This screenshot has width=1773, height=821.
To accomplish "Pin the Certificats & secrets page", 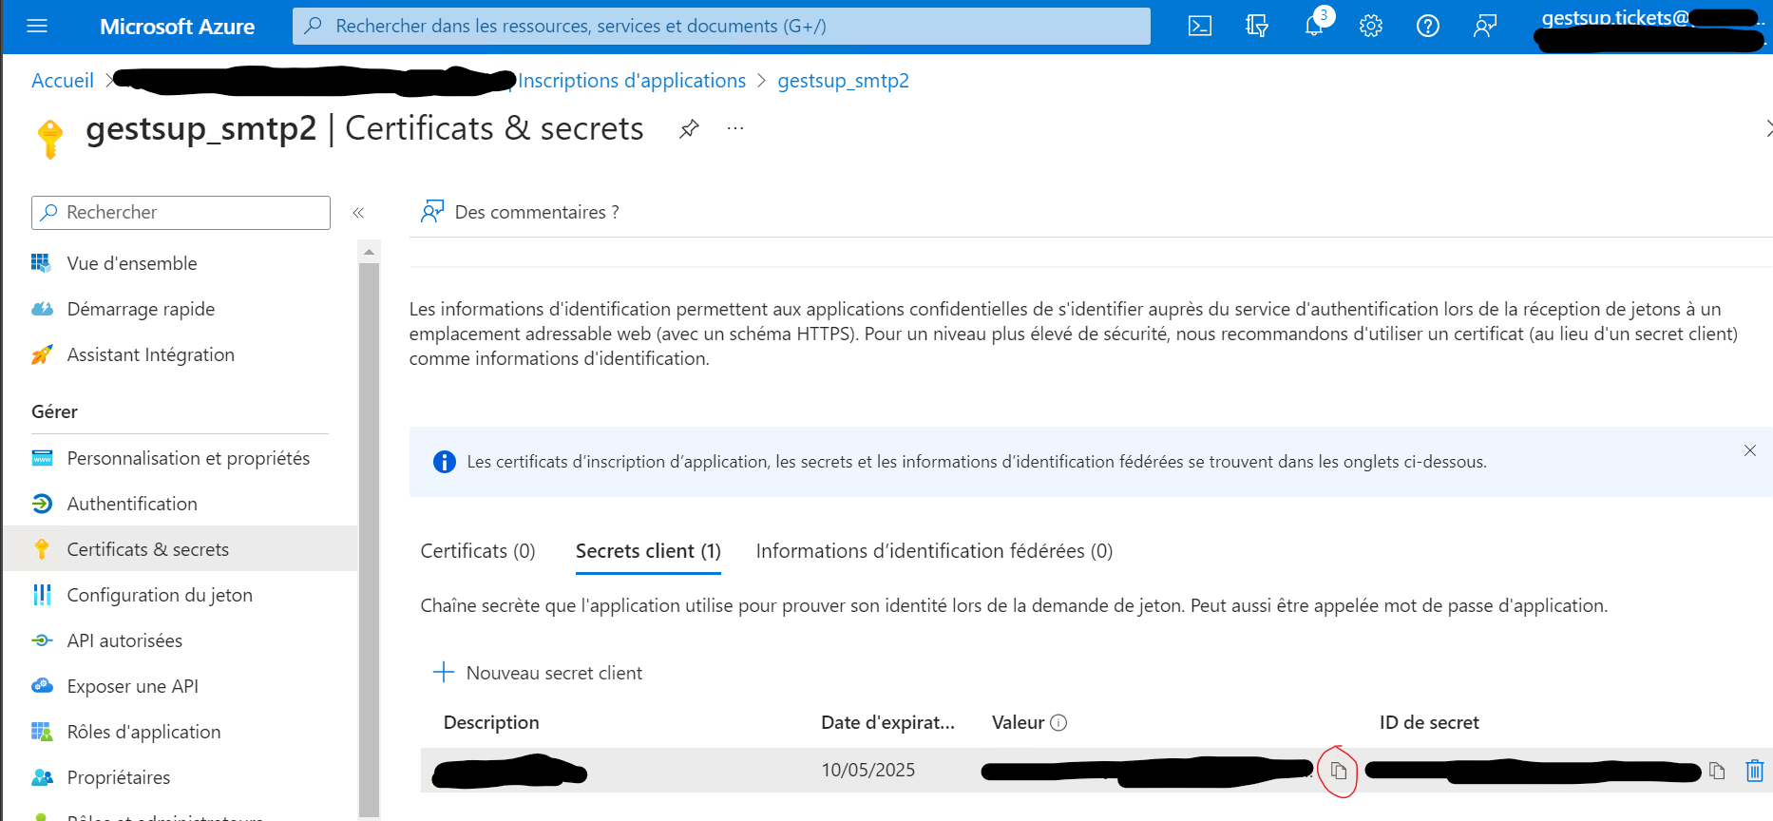I will (689, 129).
